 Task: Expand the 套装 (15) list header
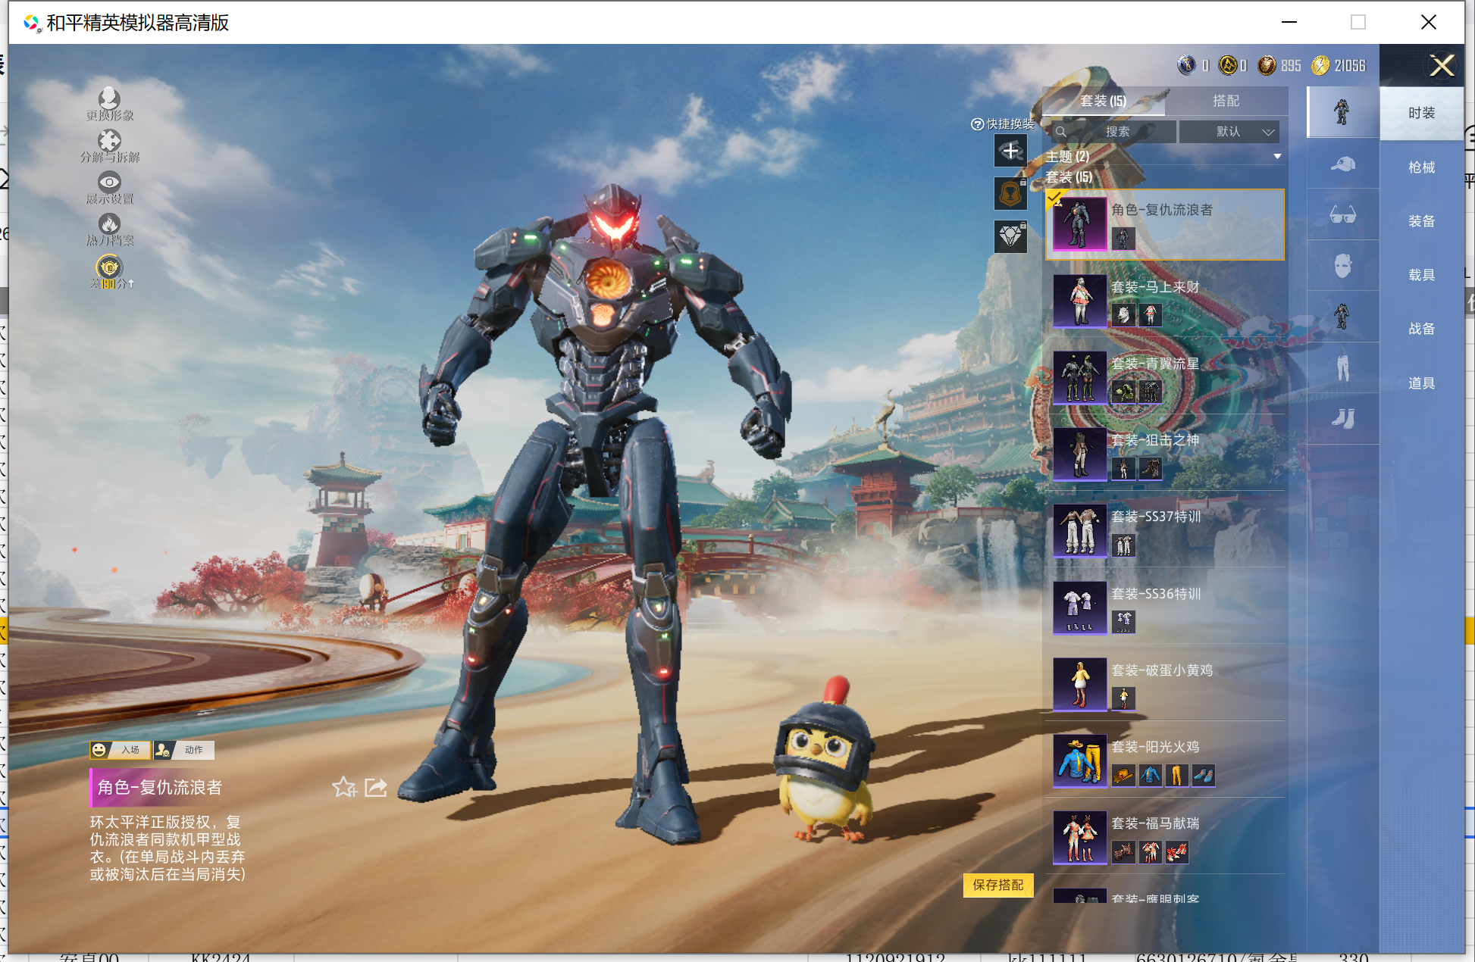pyautogui.click(x=1069, y=177)
